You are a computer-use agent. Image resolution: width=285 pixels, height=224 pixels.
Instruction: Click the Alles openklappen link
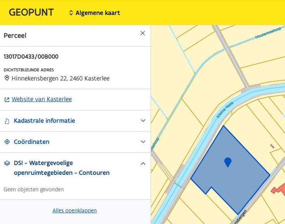[75, 210]
